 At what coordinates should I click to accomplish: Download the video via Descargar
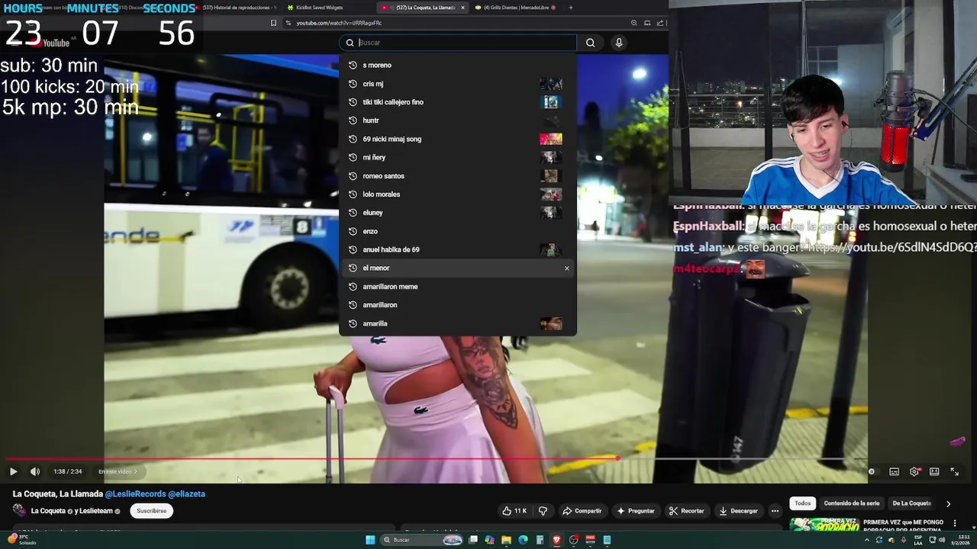point(738,511)
